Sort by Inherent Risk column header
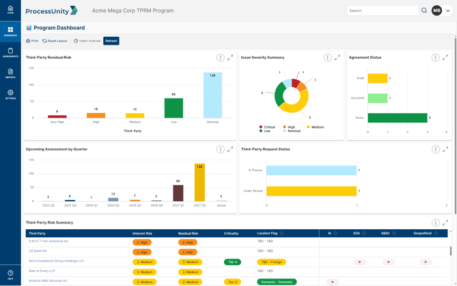Image resolution: width=457 pixels, height=286 pixels. coord(142,234)
